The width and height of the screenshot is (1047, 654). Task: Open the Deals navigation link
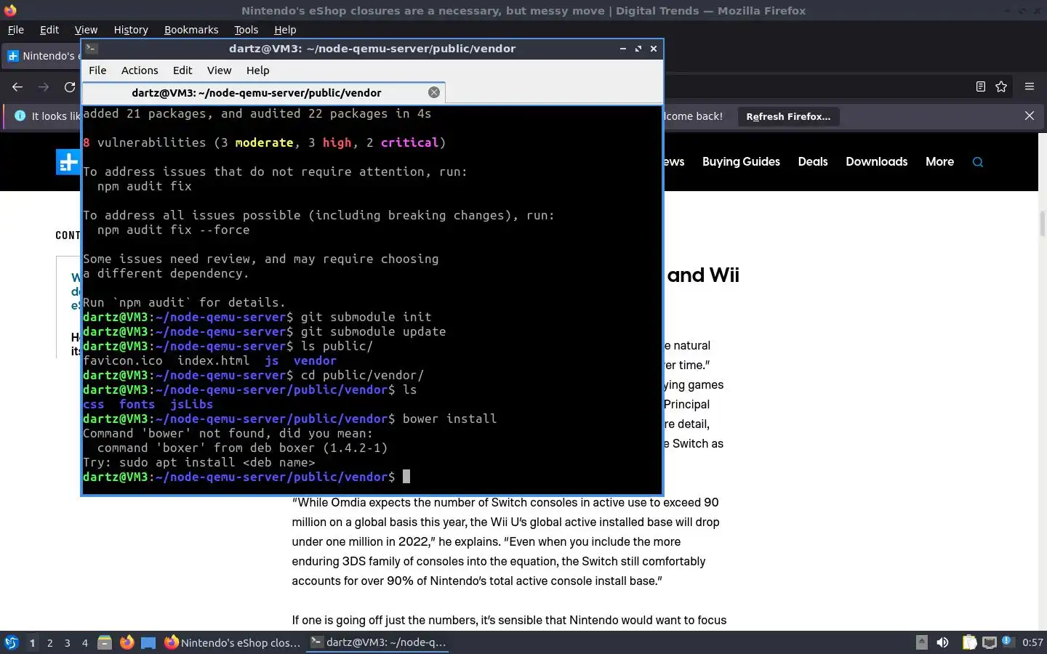coord(813,162)
